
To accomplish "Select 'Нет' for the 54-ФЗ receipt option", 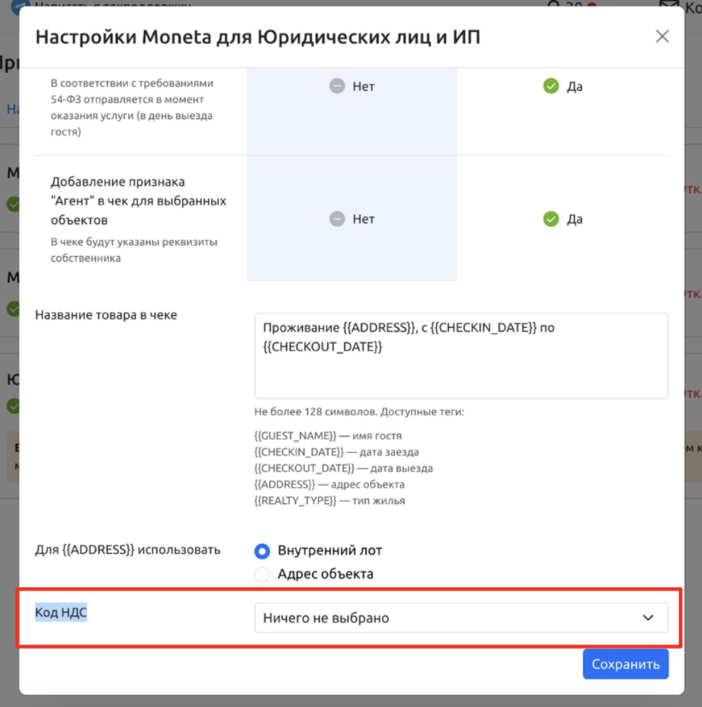I will pyautogui.click(x=352, y=86).
